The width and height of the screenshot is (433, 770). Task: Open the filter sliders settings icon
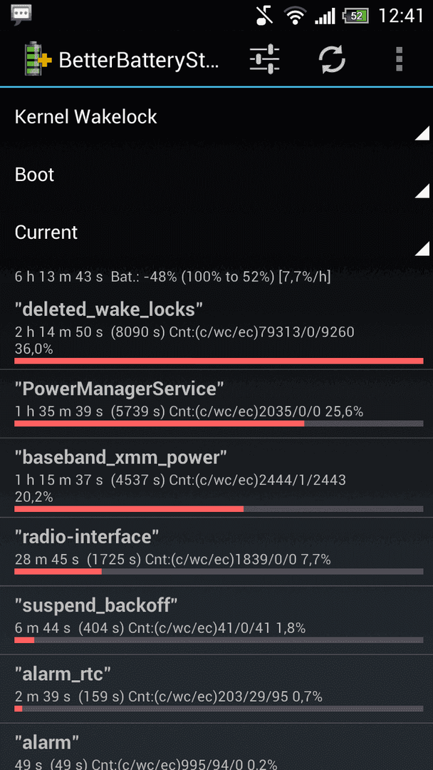coord(264,59)
